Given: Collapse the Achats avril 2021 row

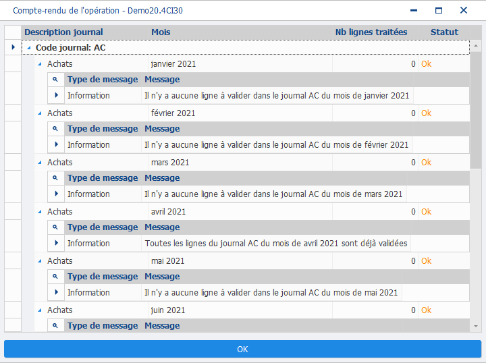Looking at the screenshot, I should coord(40,212).
